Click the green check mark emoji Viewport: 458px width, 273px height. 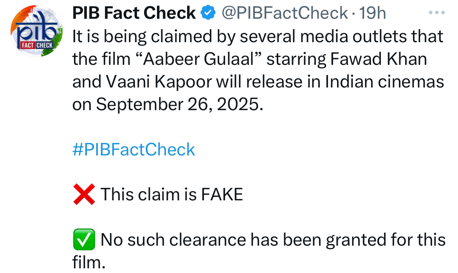(x=84, y=239)
